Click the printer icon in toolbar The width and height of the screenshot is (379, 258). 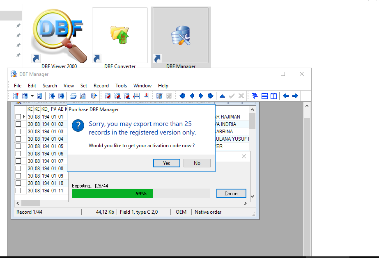click(73, 96)
